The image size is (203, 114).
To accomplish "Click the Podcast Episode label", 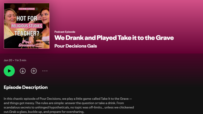I will point(65,32).
